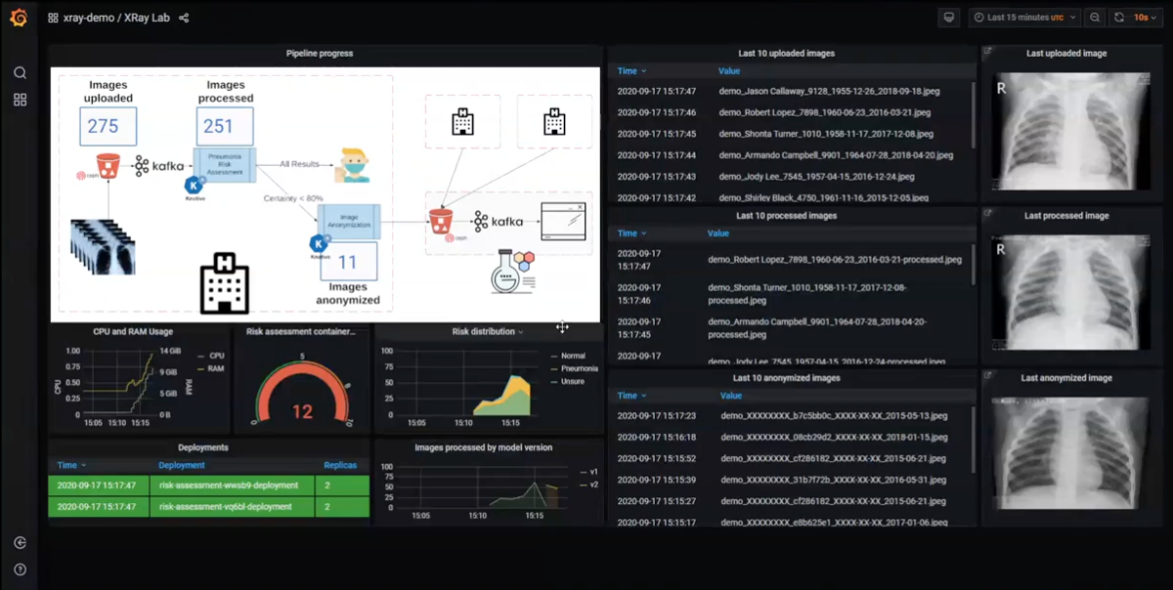Viewport: 1173px width, 590px height.
Task: Click the large hospital building icon in the pipeline diagram
Action: pos(224,283)
